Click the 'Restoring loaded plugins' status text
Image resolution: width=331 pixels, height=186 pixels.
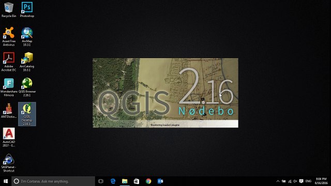[165, 125]
